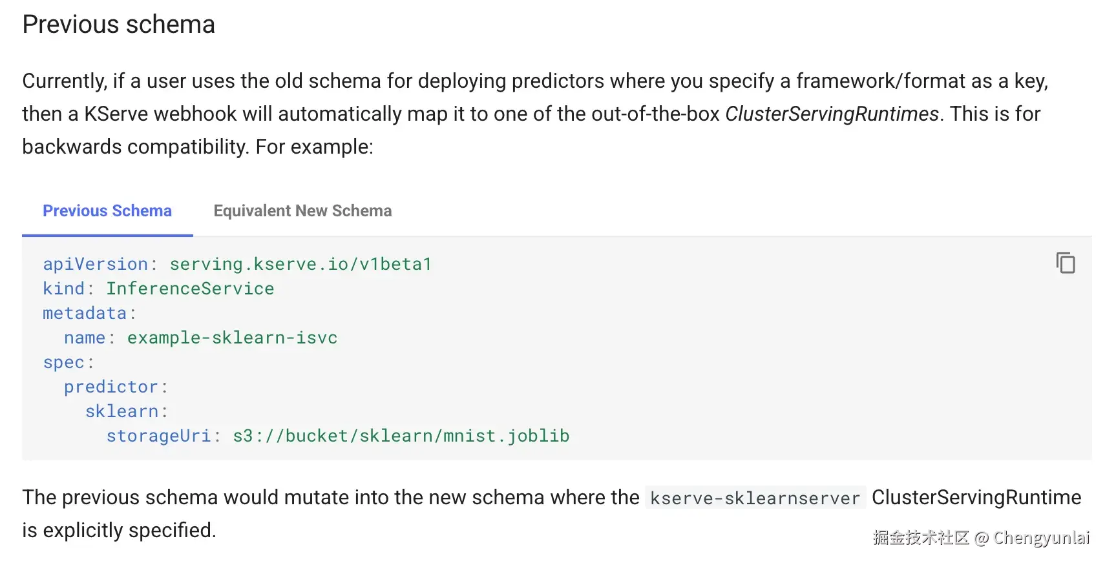Click the 'name' key under metadata
Viewport: 1105px width, 563px height.
pyautogui.click(x=85, y=338)
